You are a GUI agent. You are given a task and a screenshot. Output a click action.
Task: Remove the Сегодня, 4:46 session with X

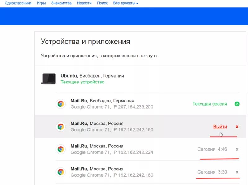tap(237, 149)
